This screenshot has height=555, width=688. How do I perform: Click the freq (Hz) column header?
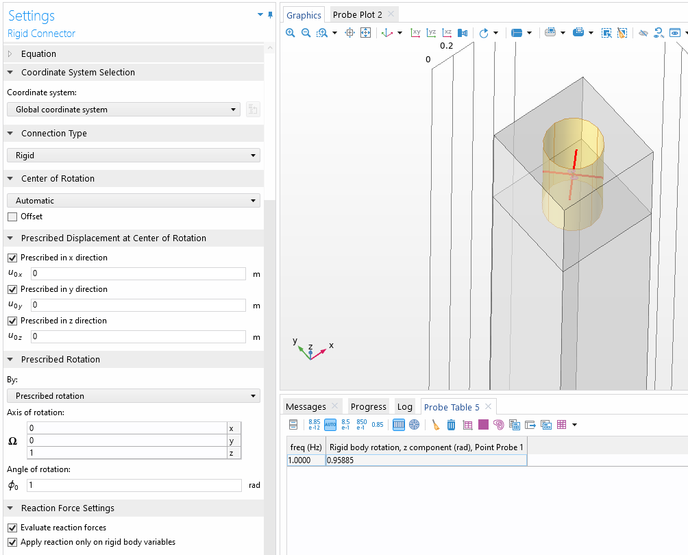[306, 447]
